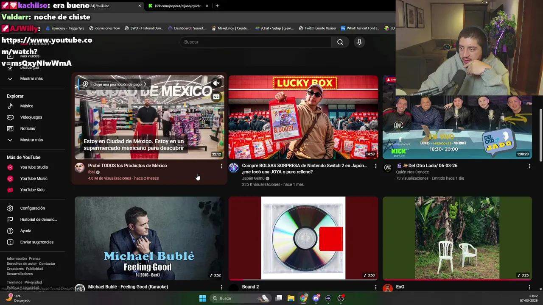Open Twitch Emote Resizer bookmark
Image resolution: width=543 pixels, height=305 pixels.
pyautogui.click(x=317, y=28)
